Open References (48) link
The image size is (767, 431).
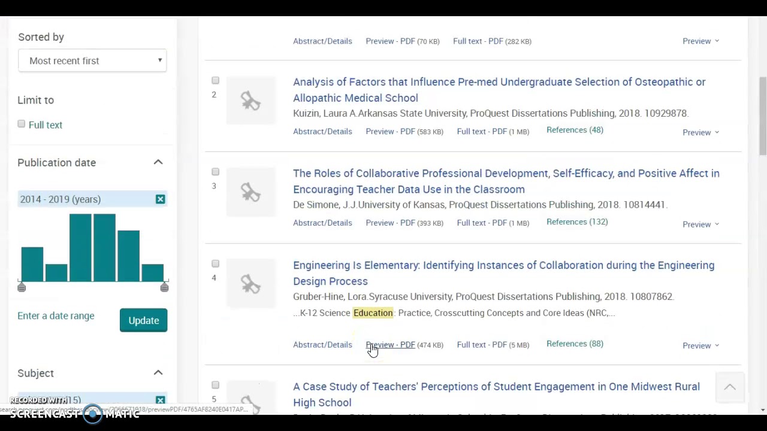(575, 130)
